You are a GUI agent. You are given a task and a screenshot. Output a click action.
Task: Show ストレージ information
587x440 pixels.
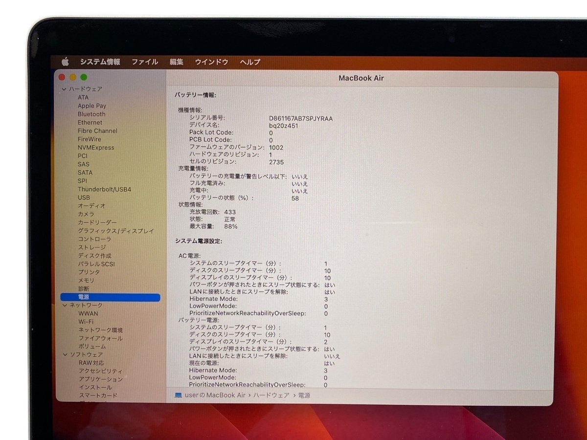click(92, 247)
